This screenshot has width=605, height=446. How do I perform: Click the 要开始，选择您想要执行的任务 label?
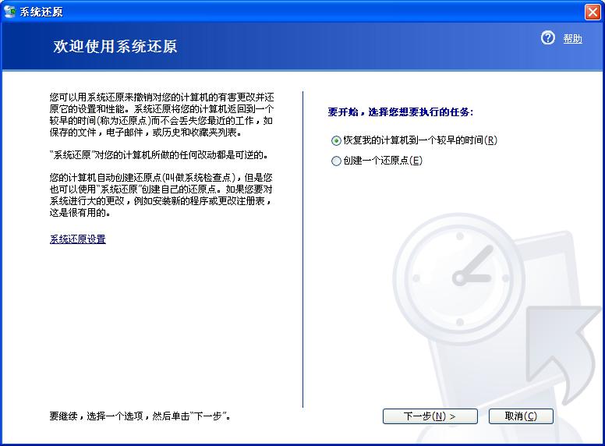(x=400, y=112)
